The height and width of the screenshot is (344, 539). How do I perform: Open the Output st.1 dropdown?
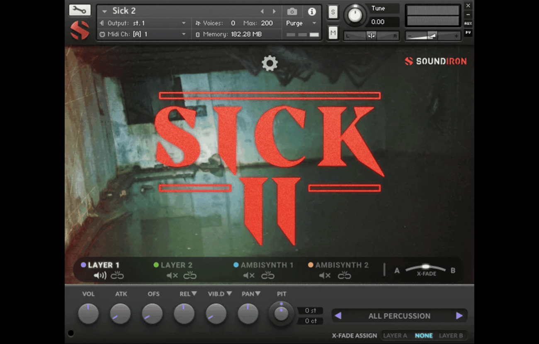point(184,23)
